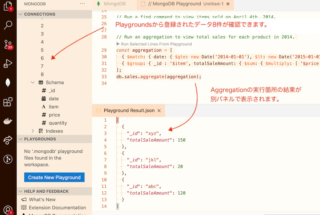
Task: Select the date schema field
Action: (x=54, y=99)
